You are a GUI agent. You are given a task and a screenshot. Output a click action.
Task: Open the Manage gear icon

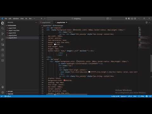click(x=3, y=92)
